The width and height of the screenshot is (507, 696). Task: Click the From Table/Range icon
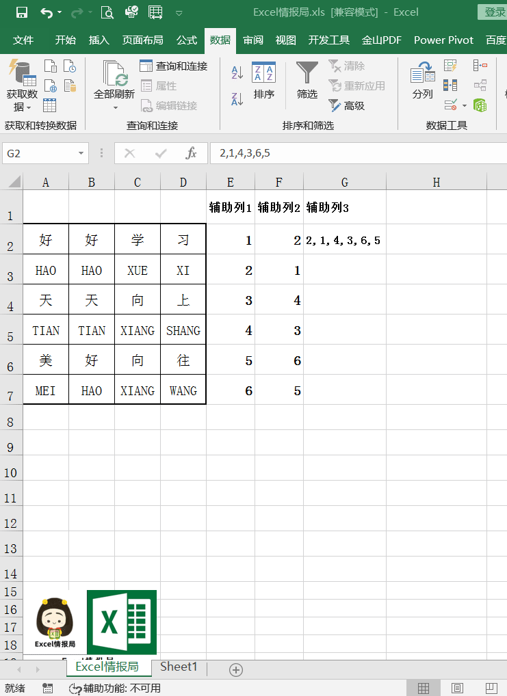coord(50,106)
